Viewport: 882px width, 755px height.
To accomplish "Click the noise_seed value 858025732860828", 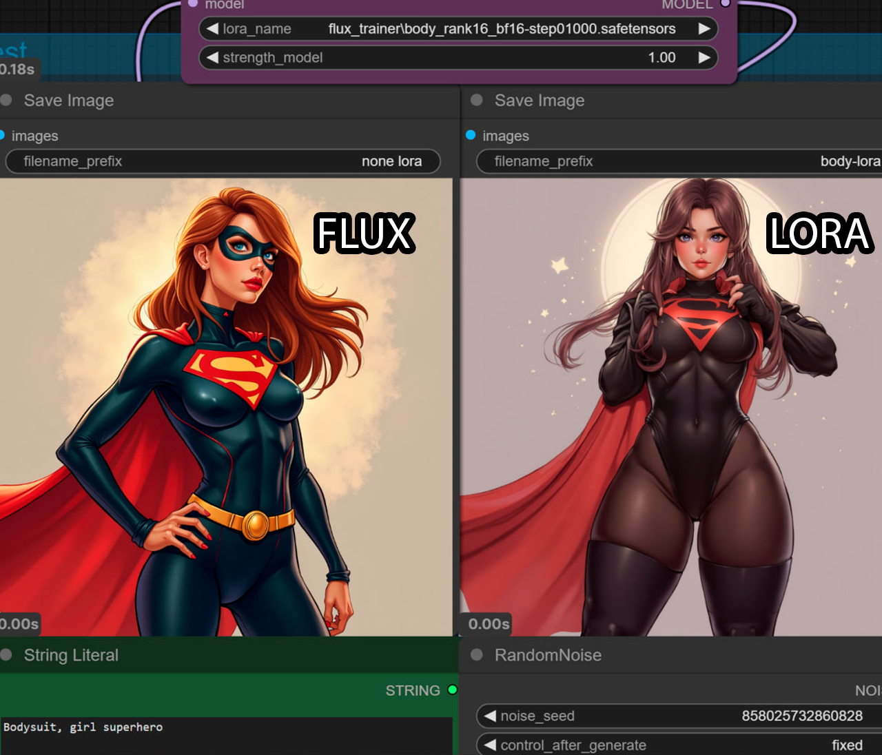I will [802, 716].
